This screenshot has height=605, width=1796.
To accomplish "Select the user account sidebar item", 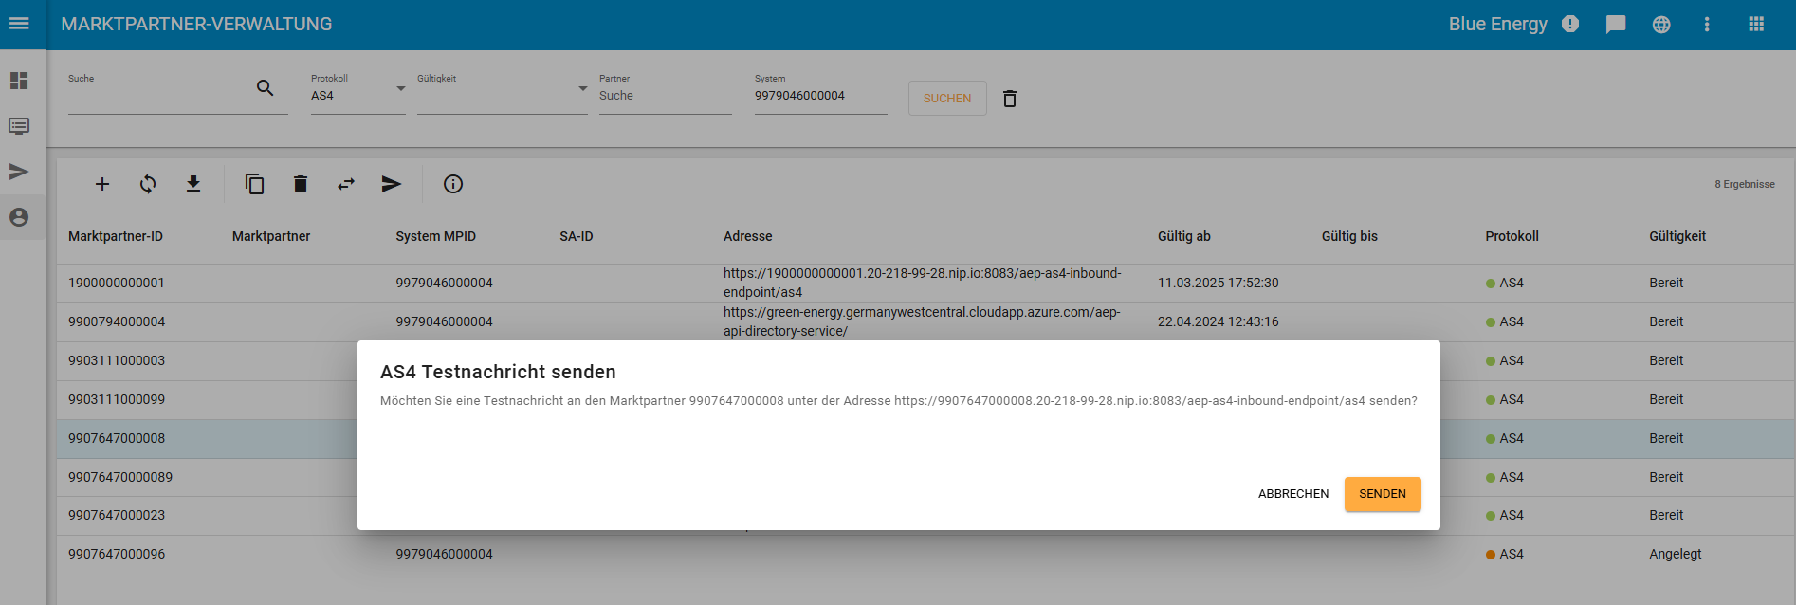I will (x=19, y=217).
